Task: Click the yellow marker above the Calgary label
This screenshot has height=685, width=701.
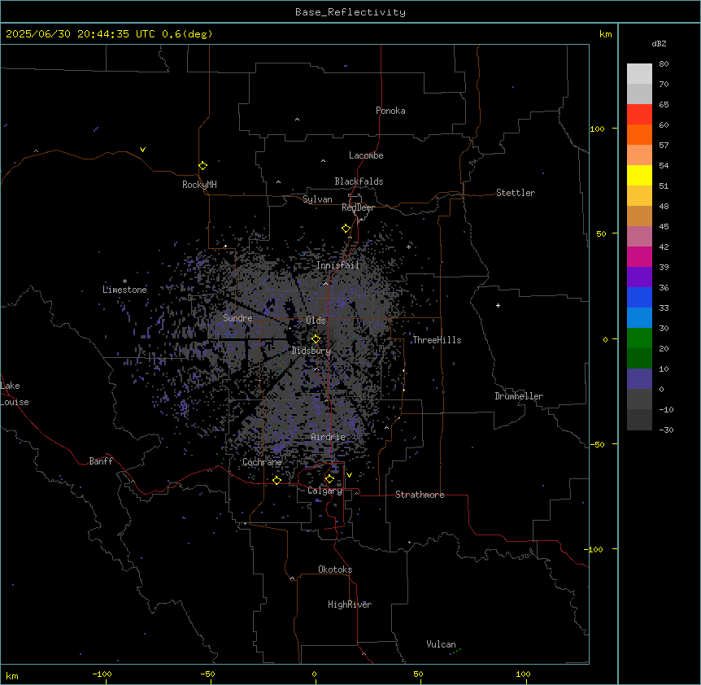Action: point(329,479)
